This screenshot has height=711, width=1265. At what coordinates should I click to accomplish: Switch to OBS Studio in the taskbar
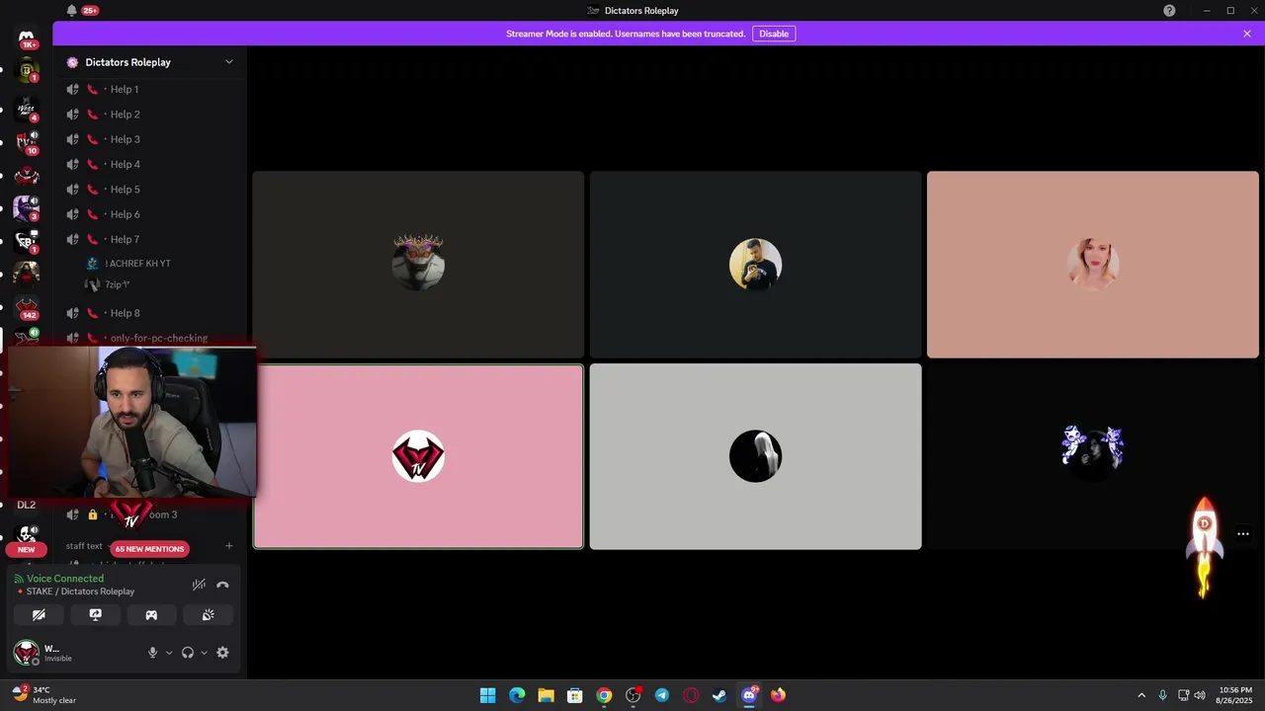632,695
